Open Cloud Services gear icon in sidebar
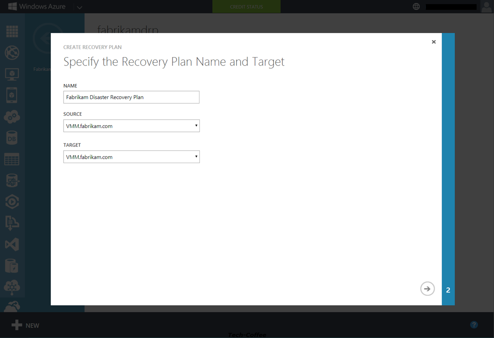This screenshot has height=338, width=494. click(12, 117)
